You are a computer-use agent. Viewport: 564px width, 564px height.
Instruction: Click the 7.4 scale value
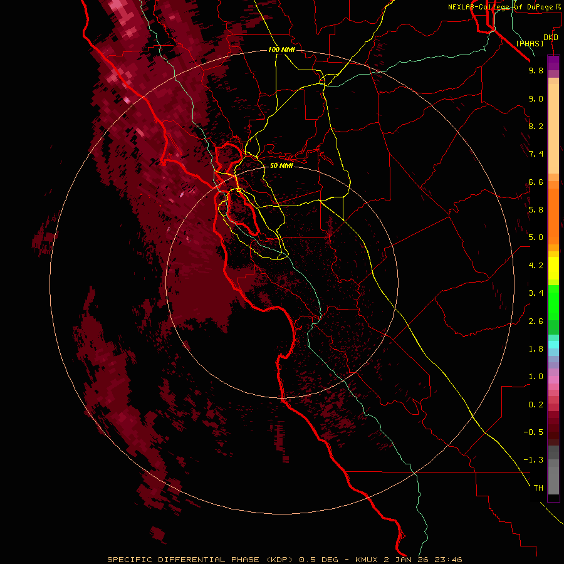click(536, 154)
